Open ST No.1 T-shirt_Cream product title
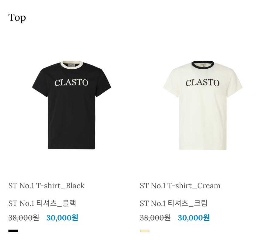Image resolution: width=274 pixels, height=246 pixels. point(180,186)
